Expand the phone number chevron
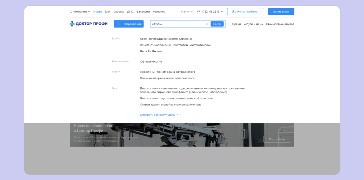Screen dimensions: 364x180 pos(222,12)
